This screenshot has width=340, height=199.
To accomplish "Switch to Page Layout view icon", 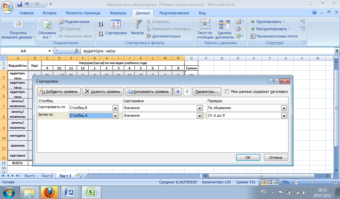I will point(270,182).
